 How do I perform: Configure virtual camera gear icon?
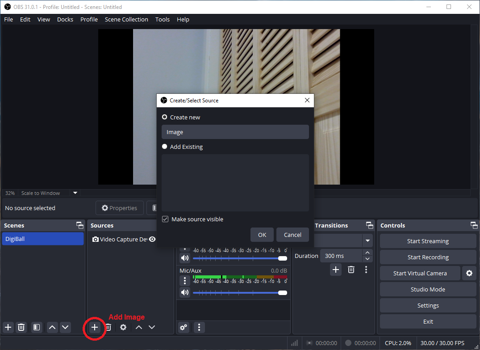(469, 273)
